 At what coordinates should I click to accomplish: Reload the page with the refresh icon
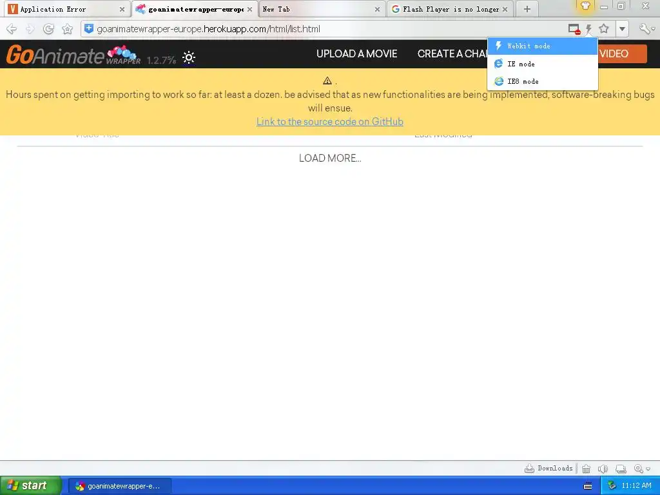click(49, 29)
